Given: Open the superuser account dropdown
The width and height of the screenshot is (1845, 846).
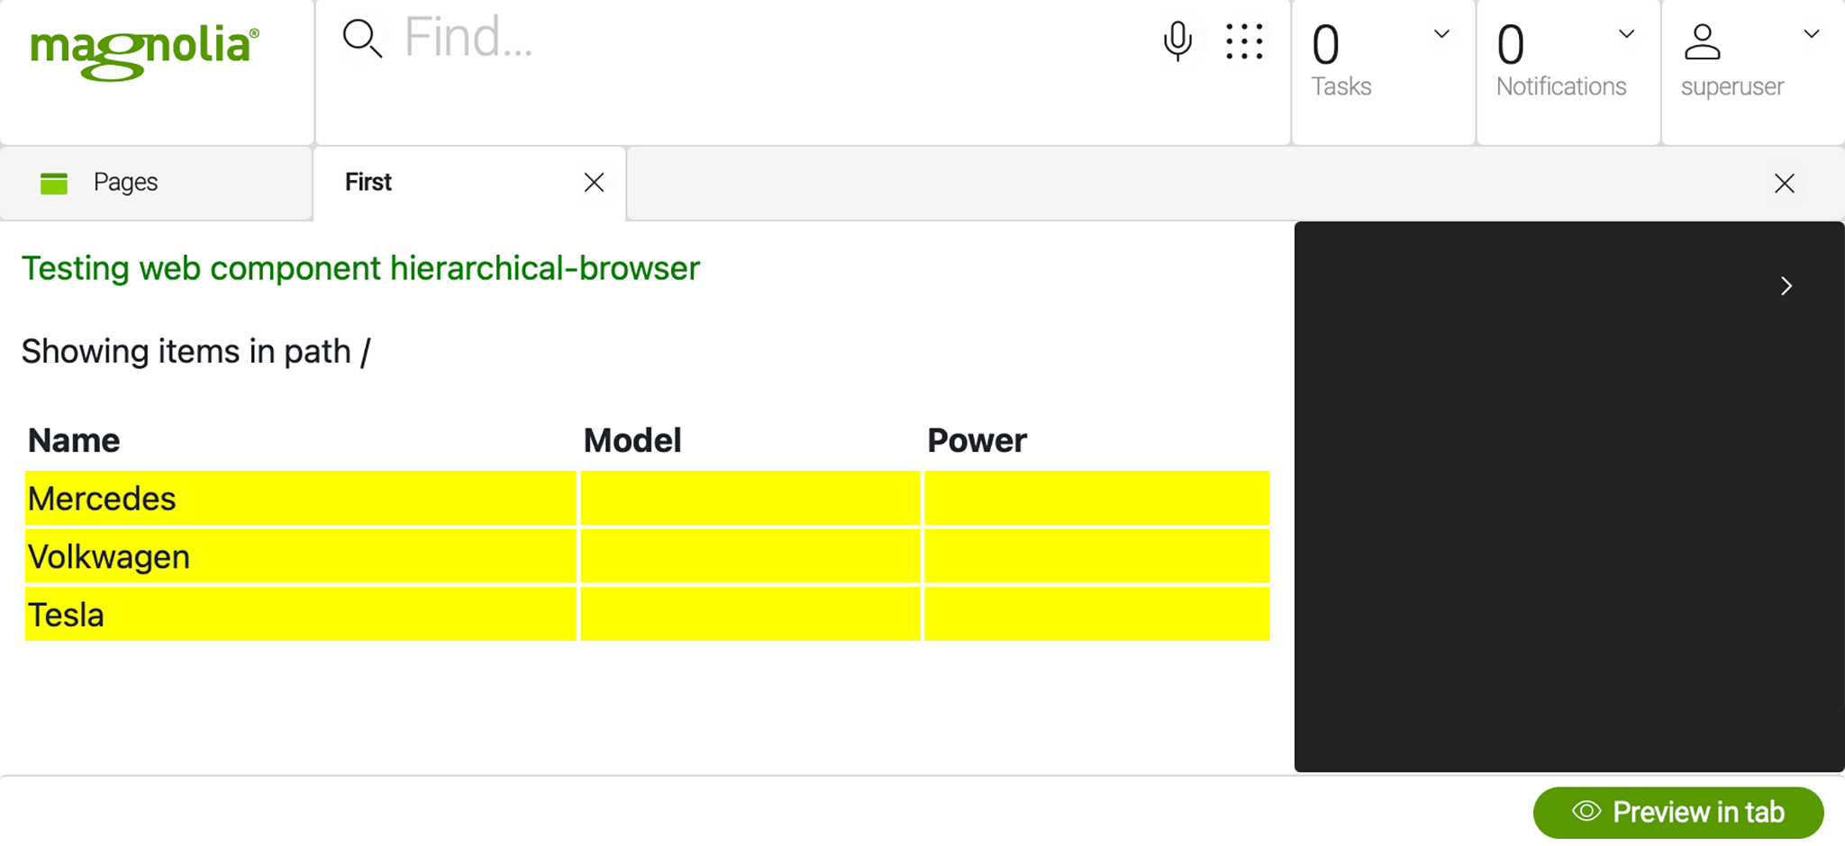Looking at the screenshot, I should click(x=1813, y=33).
